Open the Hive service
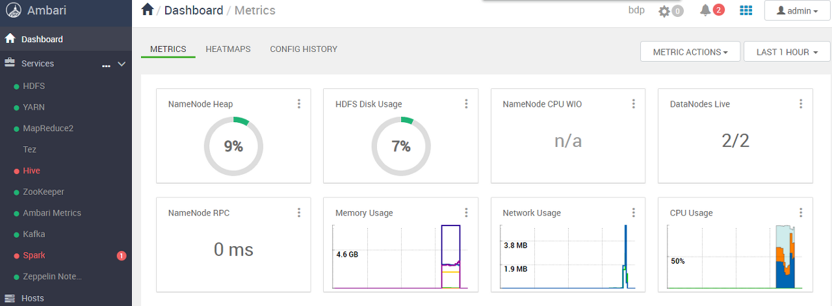Screen dimensions: 832x306 click(31, 171)
